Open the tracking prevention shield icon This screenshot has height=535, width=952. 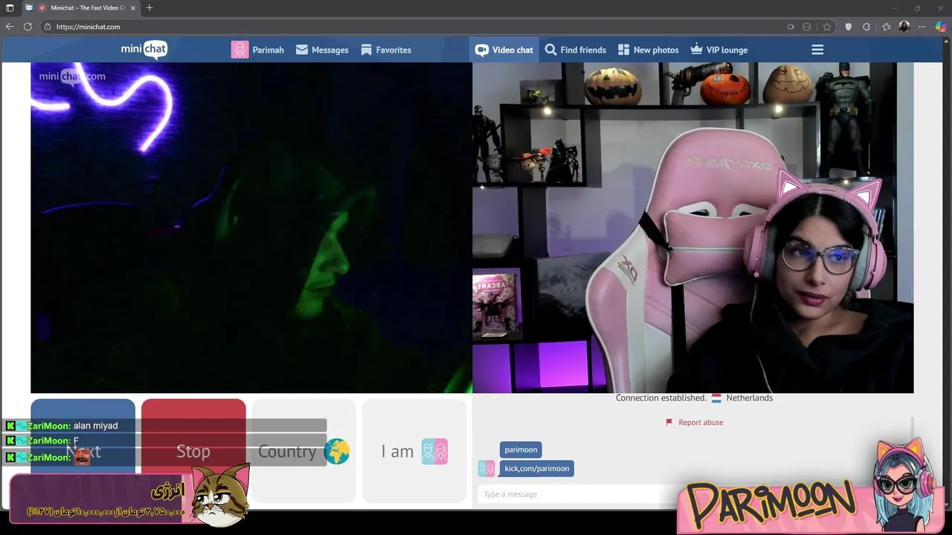pos(849,27)
